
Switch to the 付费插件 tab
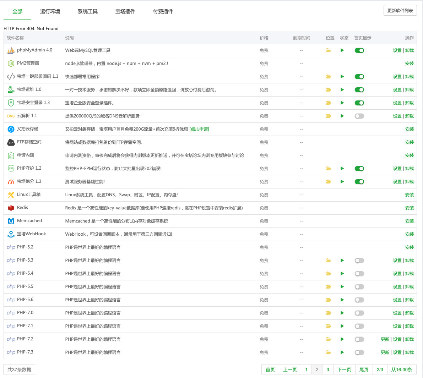click(163, 11)
